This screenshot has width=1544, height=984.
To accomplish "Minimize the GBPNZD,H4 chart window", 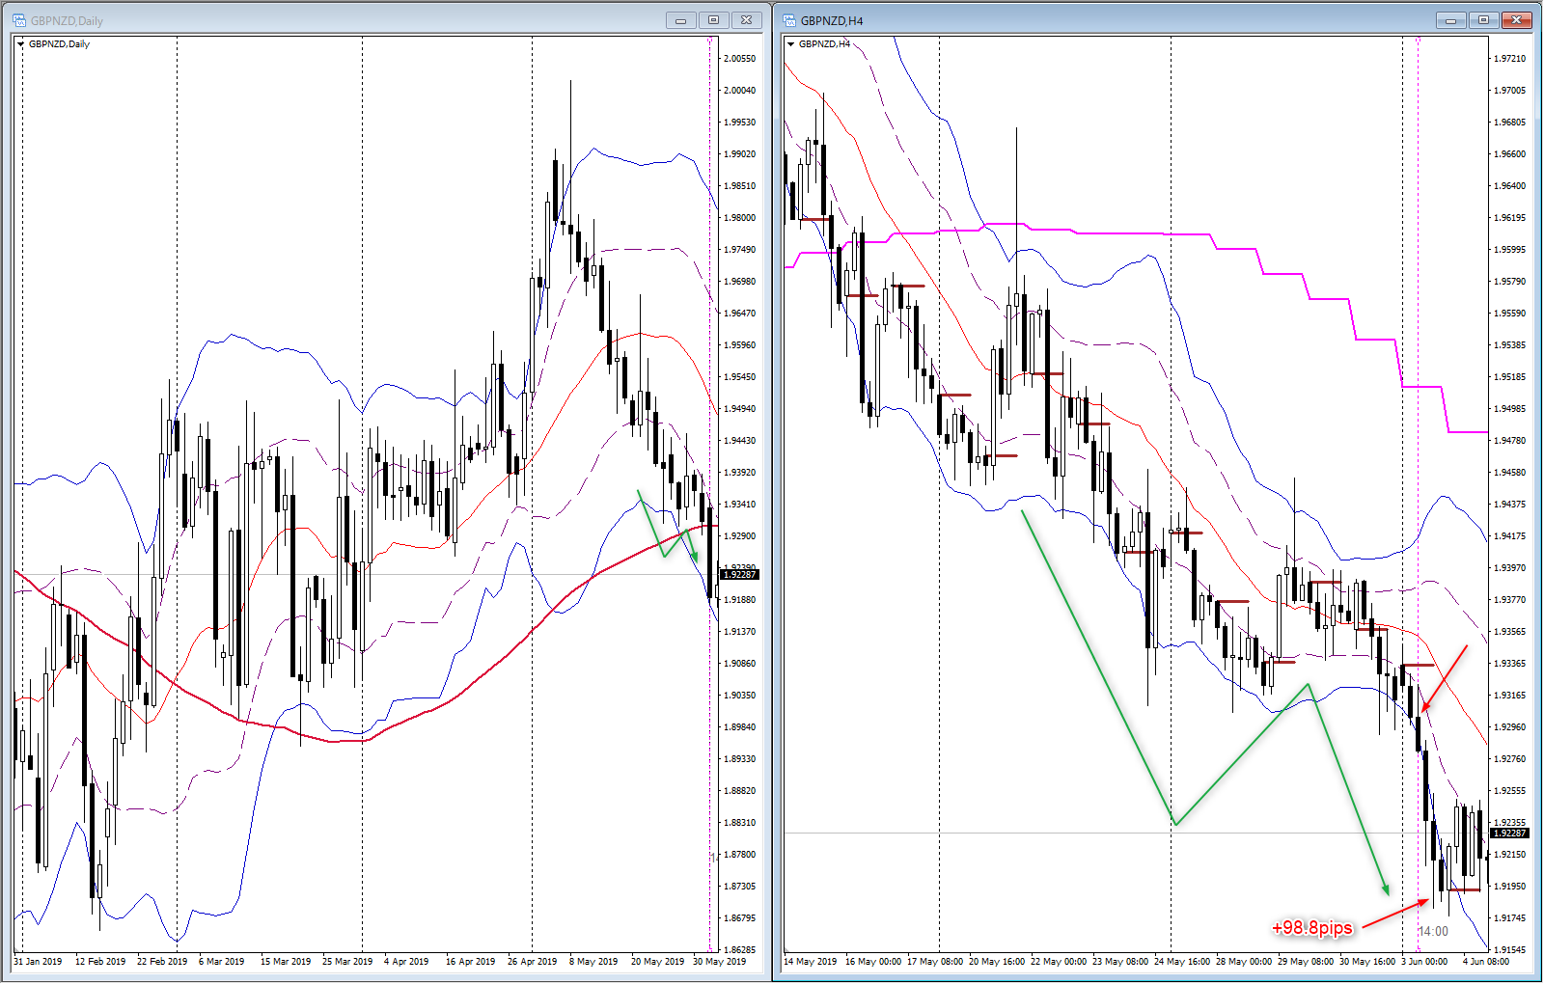I will point(1450,20).
